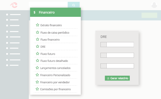Select Fluxo futuro detalhado menu entry

click(54, 61)
